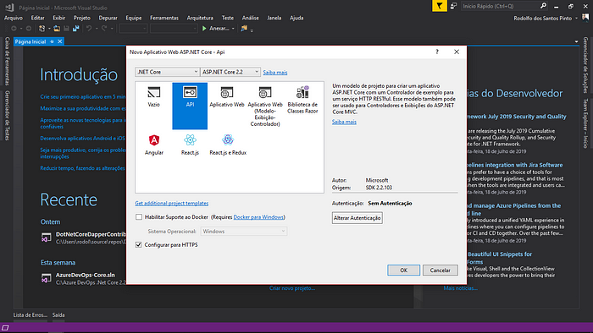The height and width of the screenshot is (333, 593).
Task: Click the Open File toolbar icon
Action: [x=57, y=28]
